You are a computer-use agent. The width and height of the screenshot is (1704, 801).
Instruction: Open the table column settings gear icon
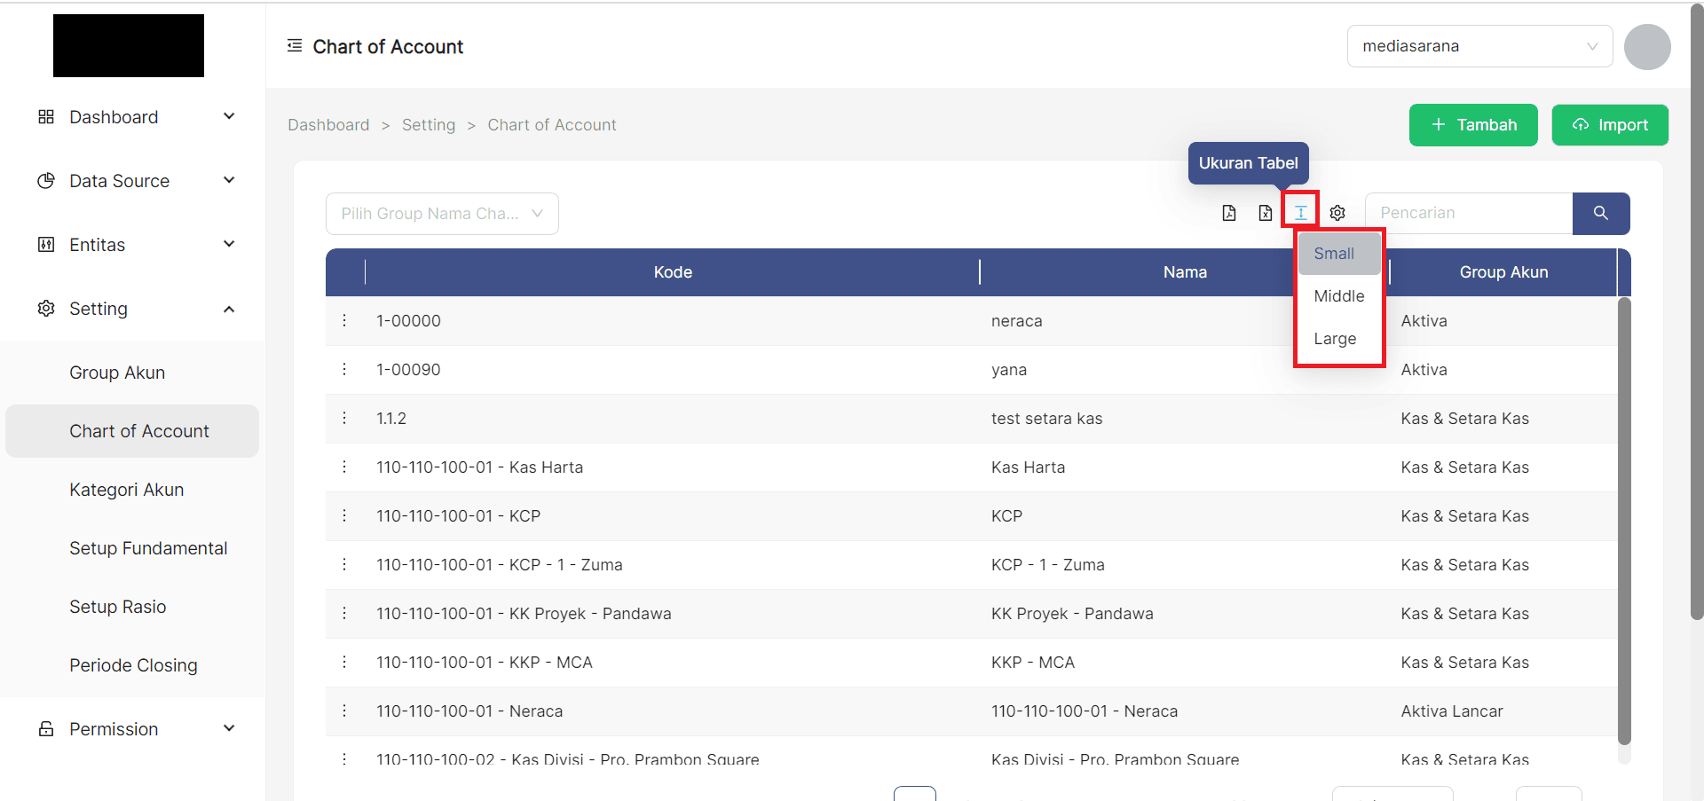pos(1337,213)
